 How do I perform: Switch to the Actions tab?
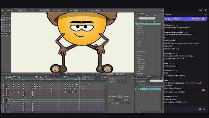point(142,13)
